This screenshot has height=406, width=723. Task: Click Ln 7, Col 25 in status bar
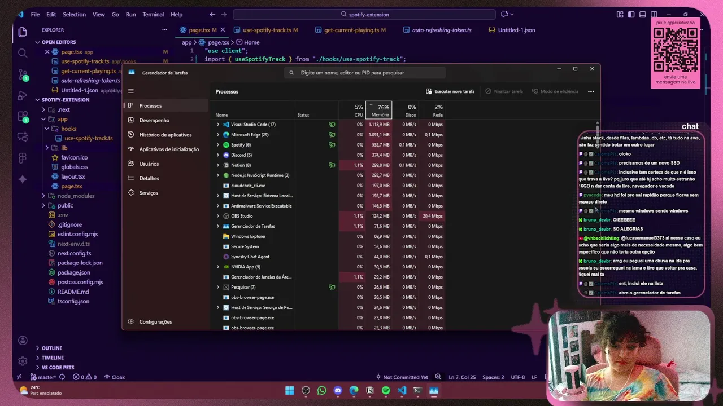click(462, 377)
